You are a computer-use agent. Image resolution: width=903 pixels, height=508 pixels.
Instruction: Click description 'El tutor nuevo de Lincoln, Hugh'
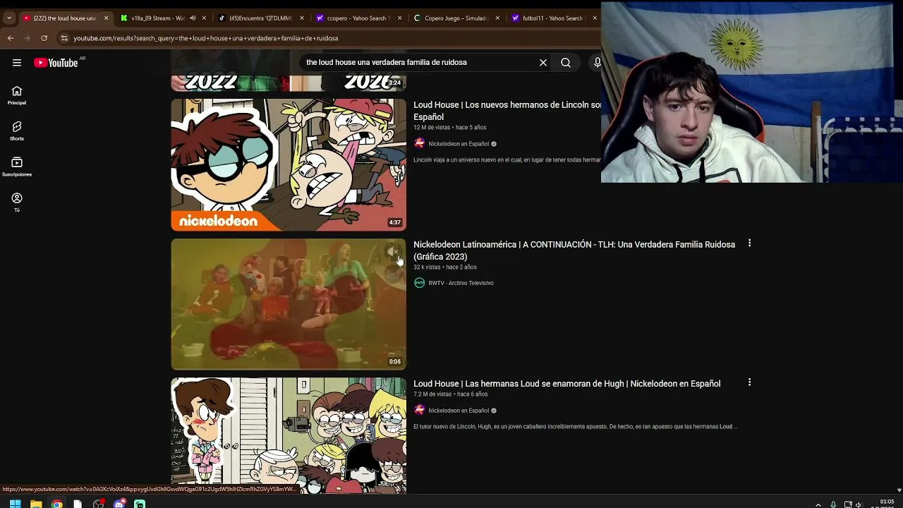pyautogui.click(x=576, y=427)
